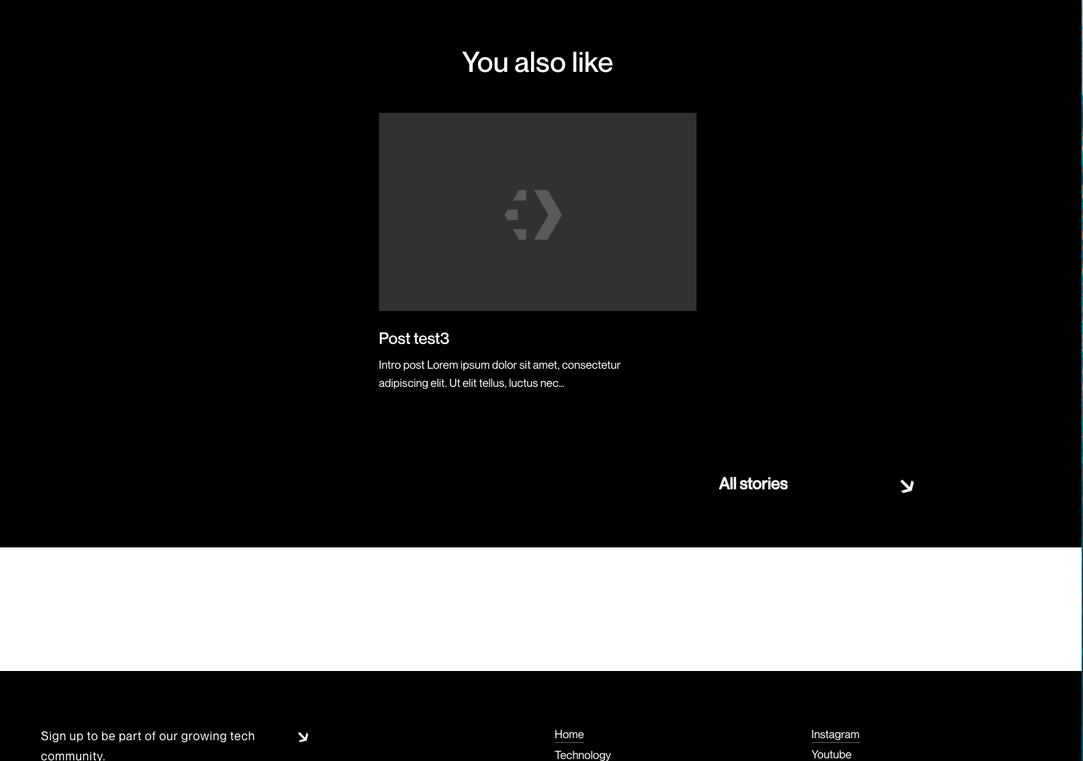Click the word Intro in the post excerpt
Image resolution: width=1083 pixels, height=761 pixels.
coord(389,365)
